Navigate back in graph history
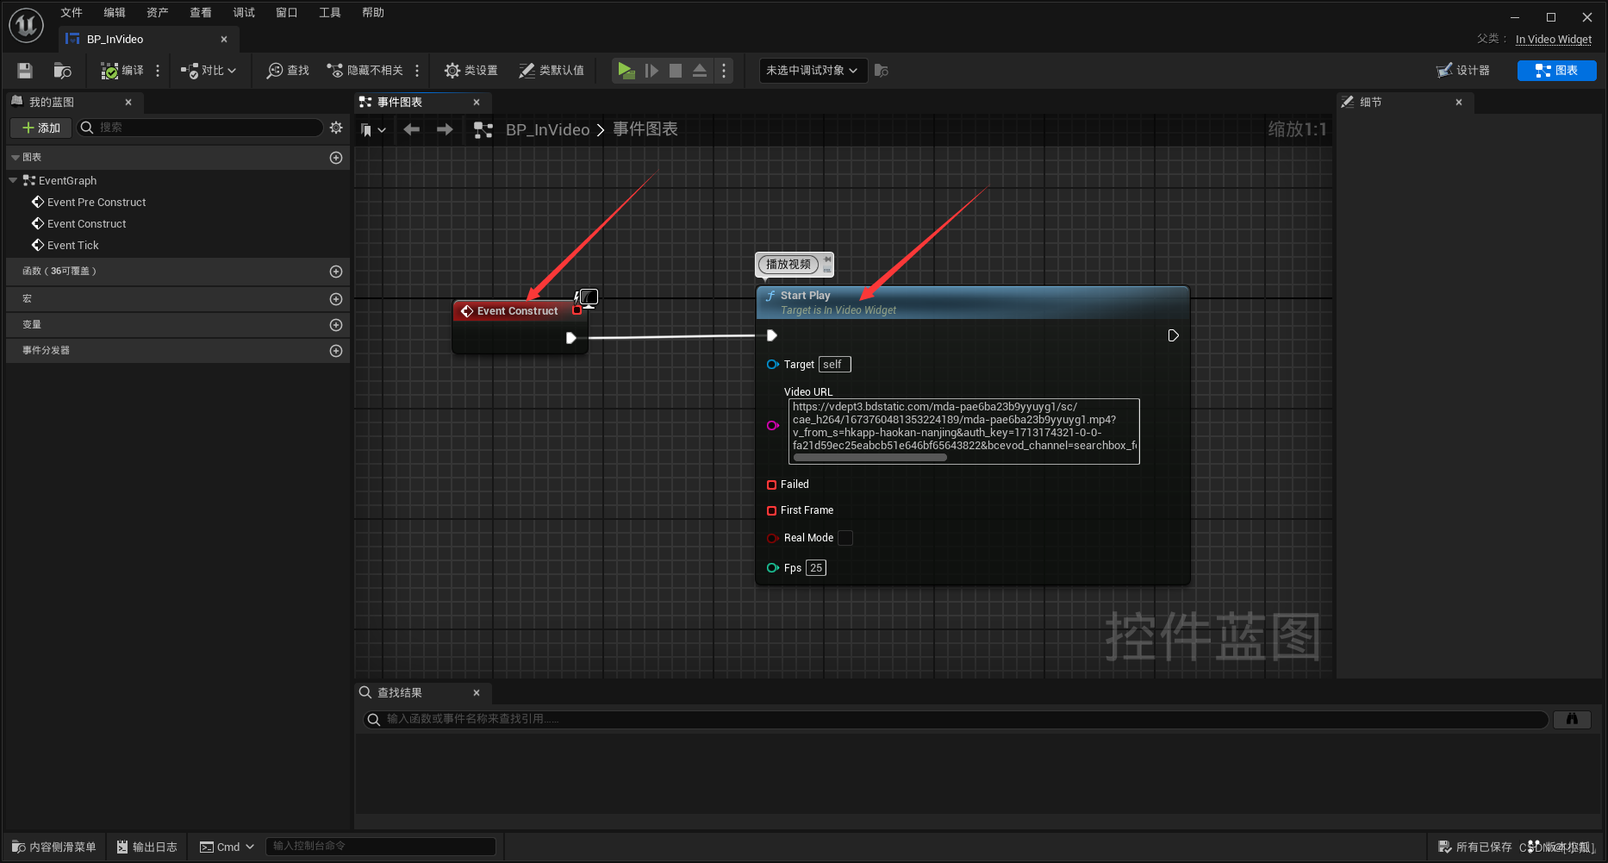Viewport: 1608px width, 863px height. coord(412,129)
